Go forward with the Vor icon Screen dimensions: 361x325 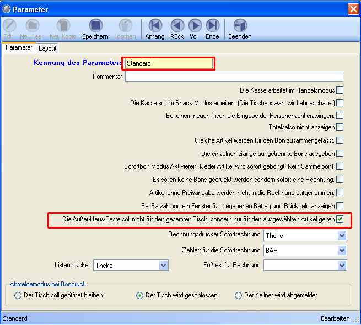click(x=195, y=25)
